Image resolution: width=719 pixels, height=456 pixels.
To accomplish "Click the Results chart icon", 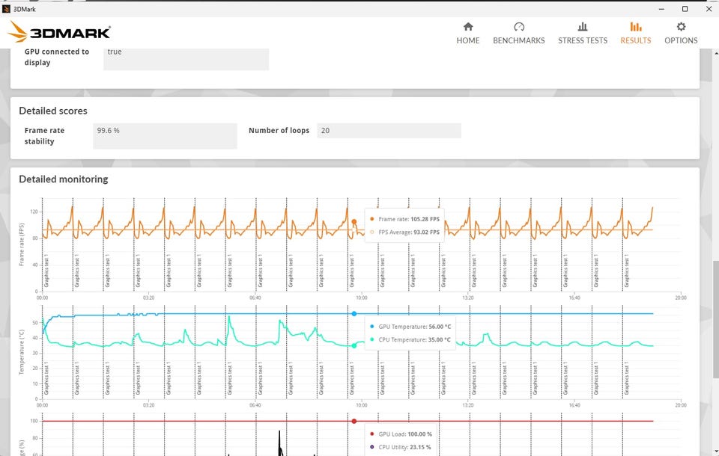I will (x=636, y=27).
